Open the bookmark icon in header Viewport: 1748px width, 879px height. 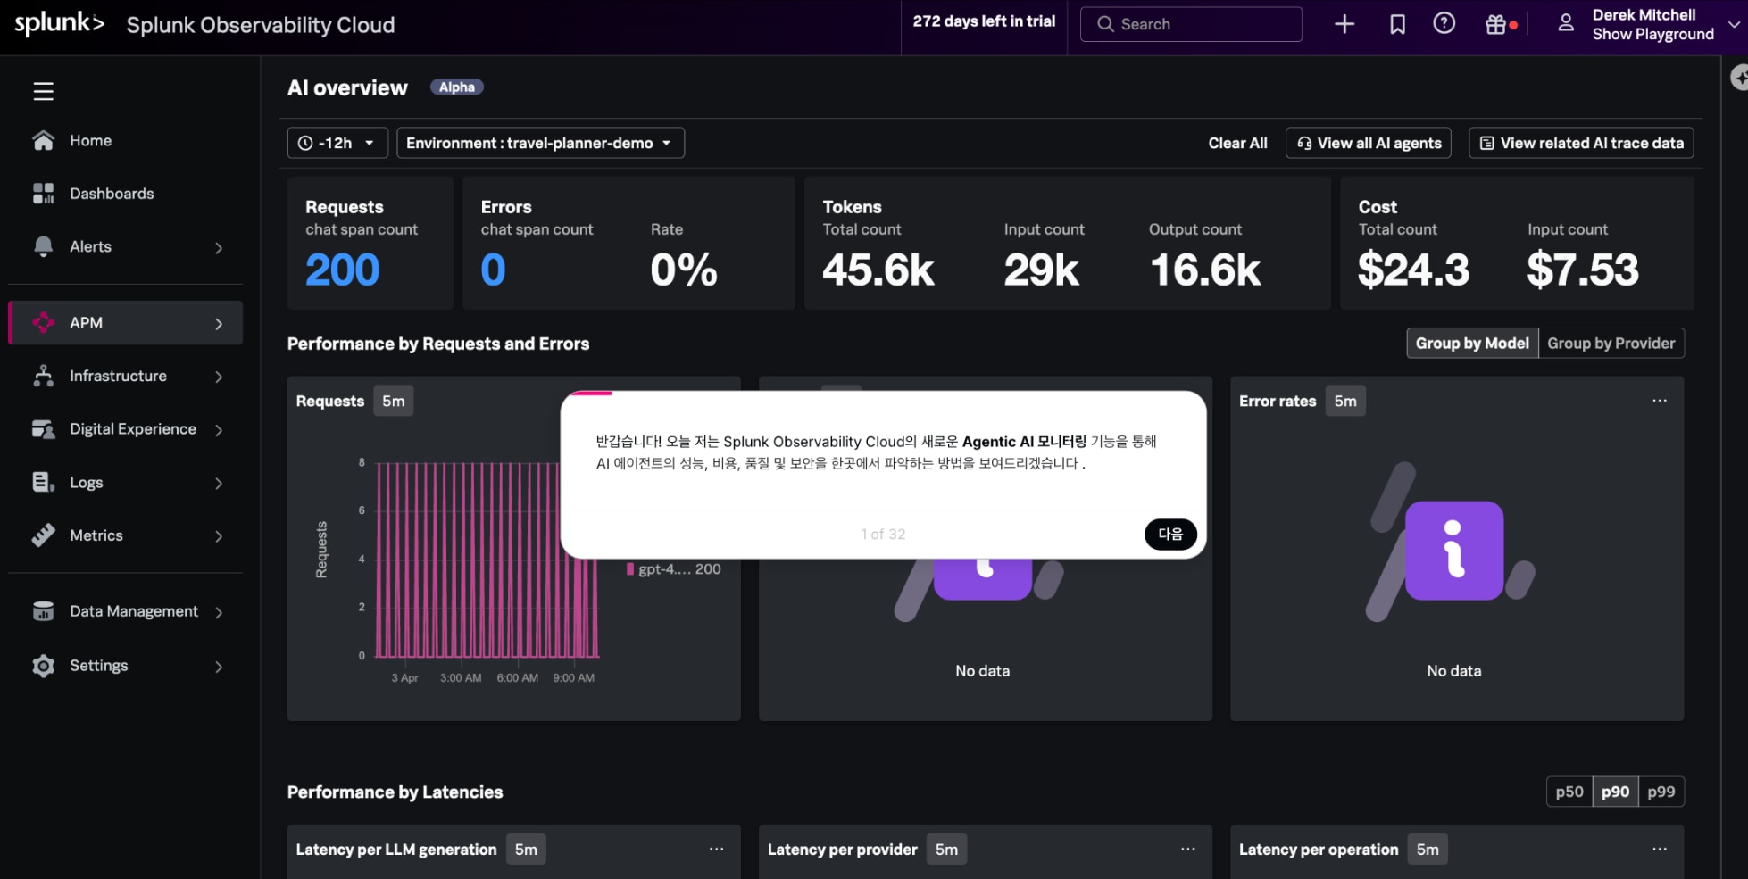tap(1397, 24)
